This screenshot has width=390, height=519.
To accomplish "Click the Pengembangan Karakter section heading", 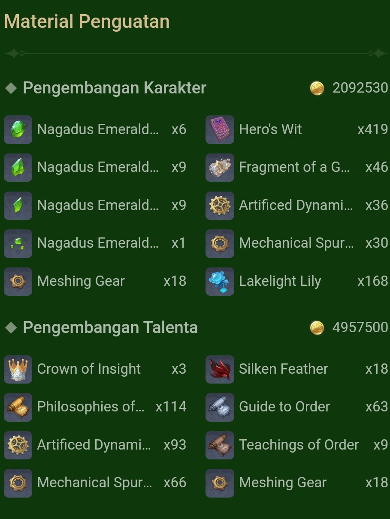I will pos(115,88).
